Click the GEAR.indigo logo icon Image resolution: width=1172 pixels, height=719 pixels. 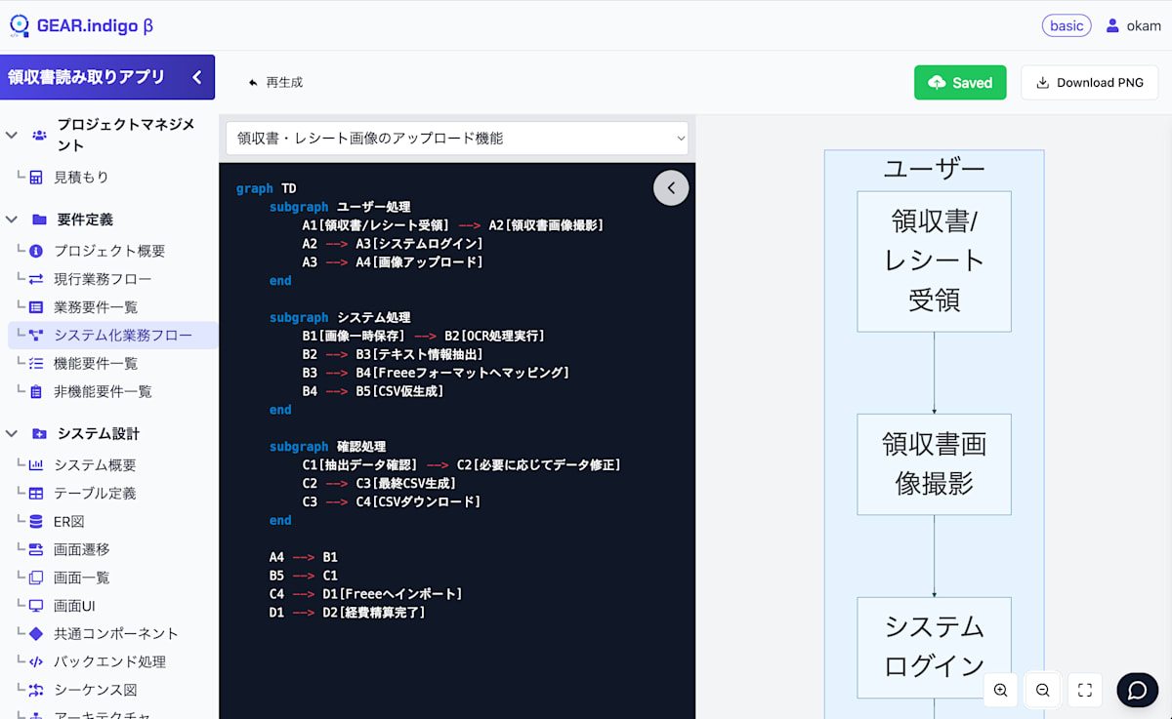(19, 24)
